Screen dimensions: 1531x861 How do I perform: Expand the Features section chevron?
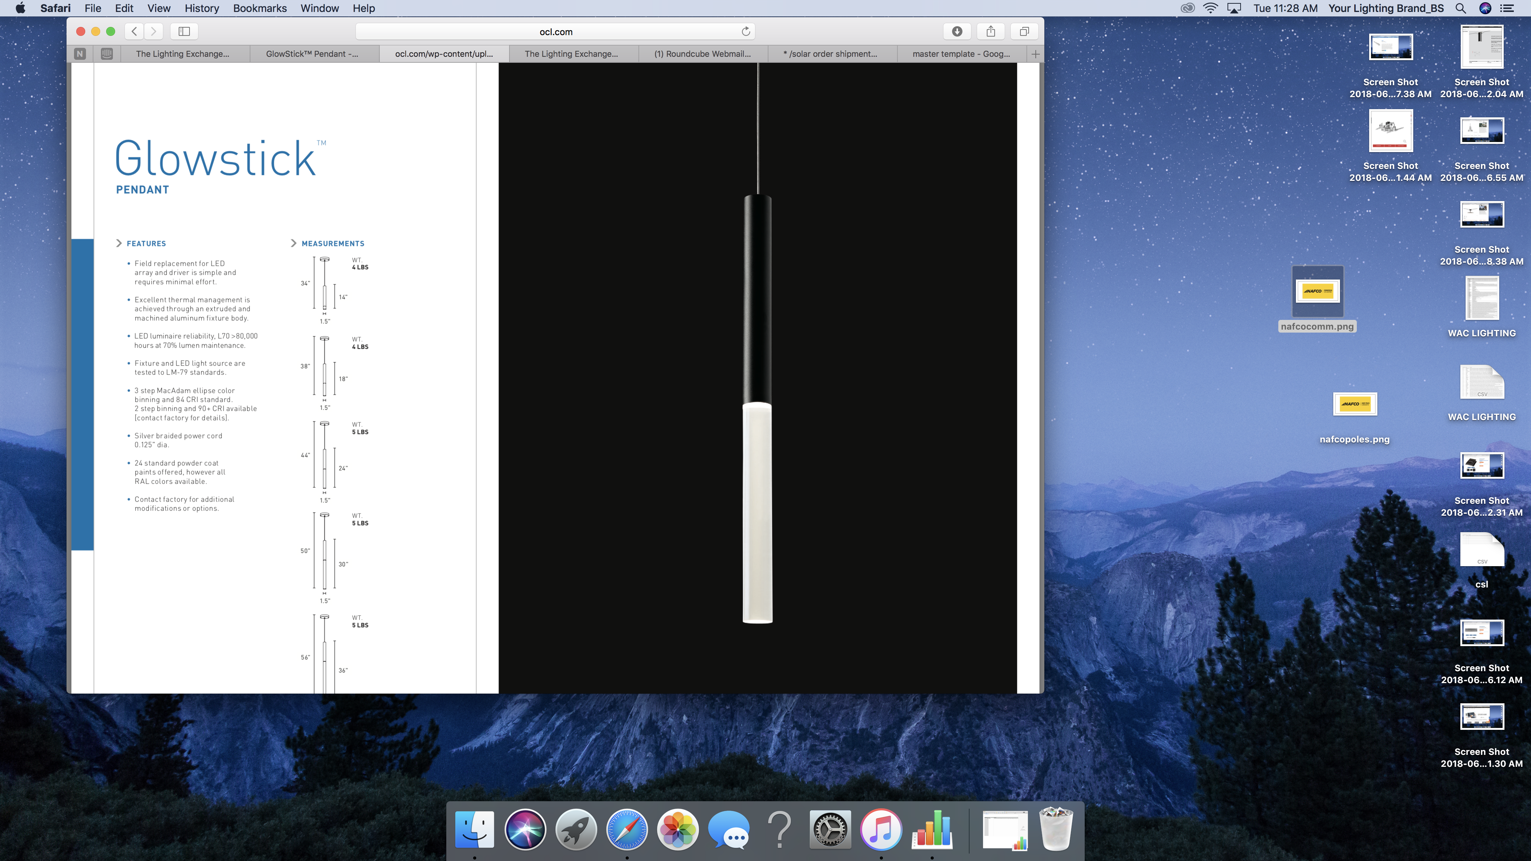click(119, 243)
